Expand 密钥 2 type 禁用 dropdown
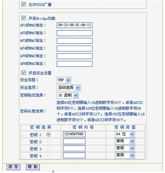The image size is (165, 173). point(125,141)
